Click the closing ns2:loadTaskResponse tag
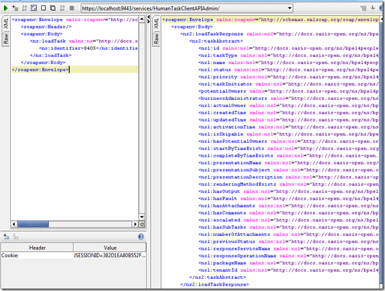The height and width of the screenshot is (291, 385). (x=215, y=284)
